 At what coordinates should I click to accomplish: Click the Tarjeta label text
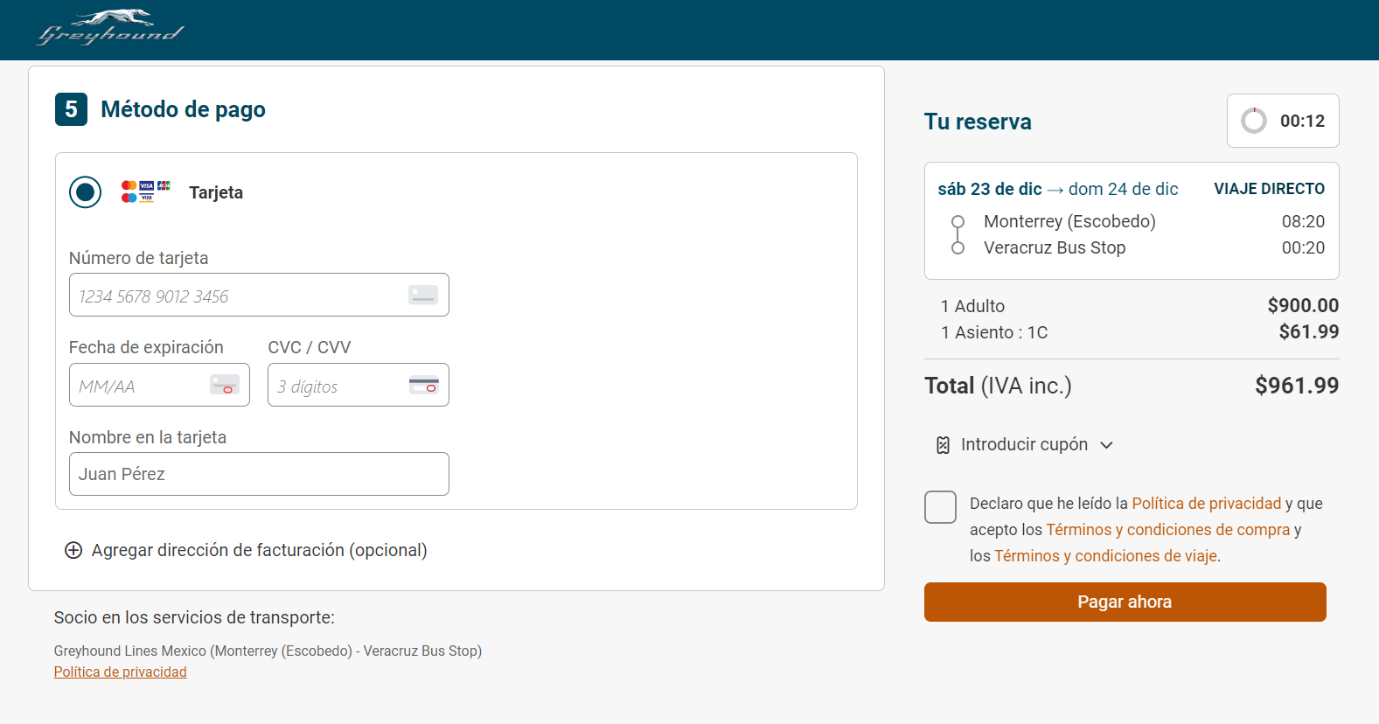(x=216, y=192)
